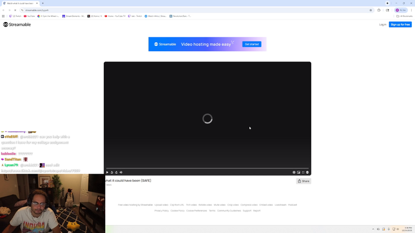Open the Home / X bookmark
This screenshot has height=233, width=415.
pos(95,16)
